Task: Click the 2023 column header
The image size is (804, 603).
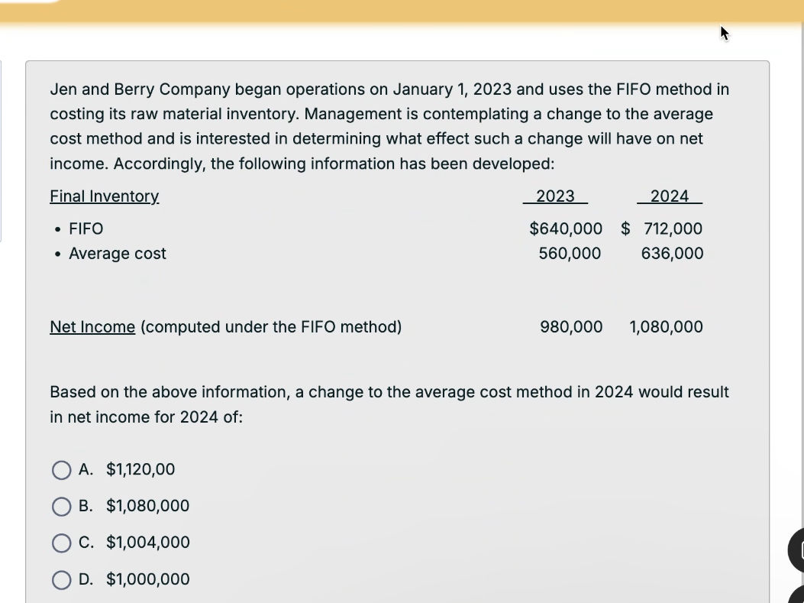Action: coord(555,196)
